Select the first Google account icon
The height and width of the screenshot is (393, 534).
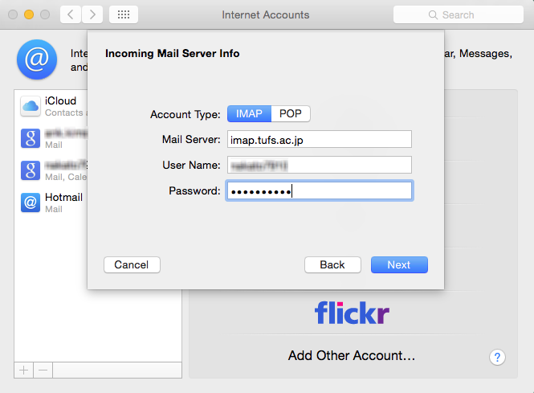point(31,138)
